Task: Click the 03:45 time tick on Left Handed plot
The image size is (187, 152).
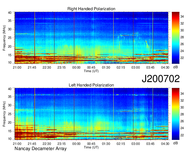Action: coord(150,144)
